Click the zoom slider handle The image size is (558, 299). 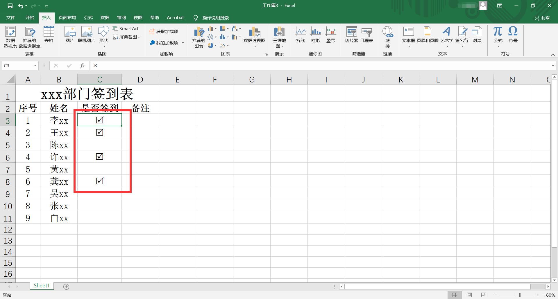tap(520, 295)
